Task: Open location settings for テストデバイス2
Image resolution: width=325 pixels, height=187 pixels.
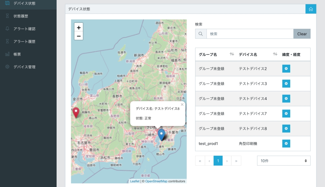Action: pos(286,69)
